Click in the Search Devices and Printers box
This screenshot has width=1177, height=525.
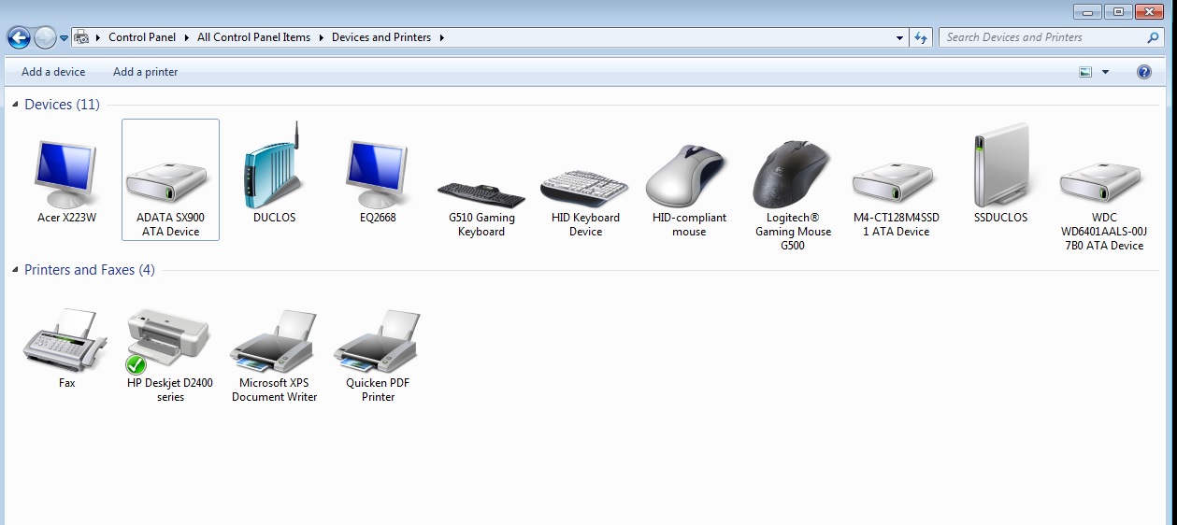click(1043, 37)
